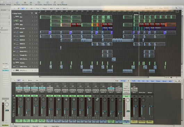This screenshot has height=127, width=184.
Task: Click the duplicate track button
Action: pos(36,13)
